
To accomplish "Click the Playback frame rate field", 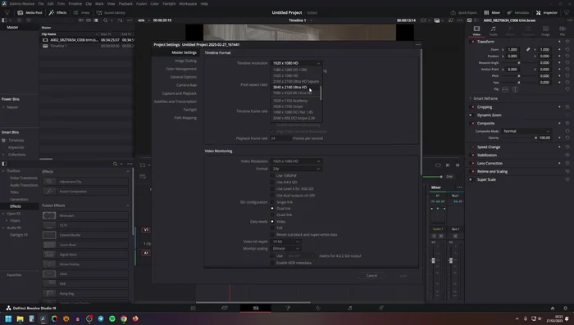I will coord(280,138).
